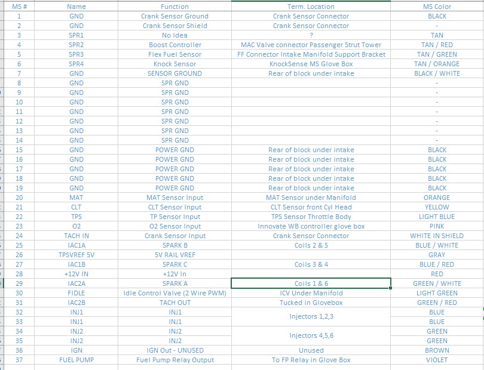484x370 pixels.
Task: Click 'To FP Relay in Glove Box' cell
Action: pos(311,360)
